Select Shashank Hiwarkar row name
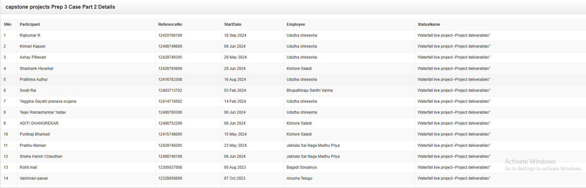Image resolution: width=586 pixels, height=188 pixels. coord(37,69)
